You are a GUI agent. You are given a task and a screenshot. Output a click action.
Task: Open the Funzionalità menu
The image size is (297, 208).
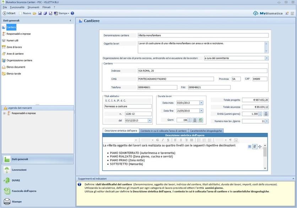point(17,7)
